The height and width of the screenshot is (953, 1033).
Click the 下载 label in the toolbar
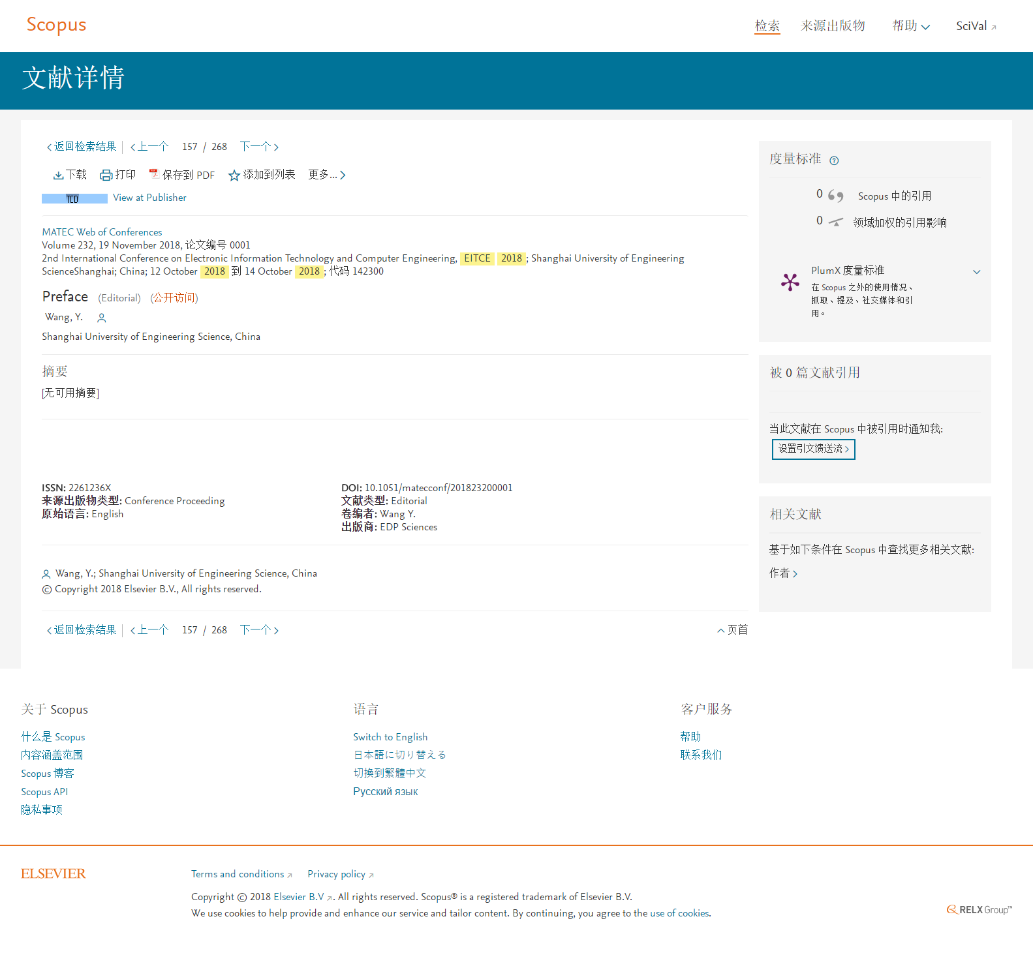pyautogui.click(x=76, y=175)
